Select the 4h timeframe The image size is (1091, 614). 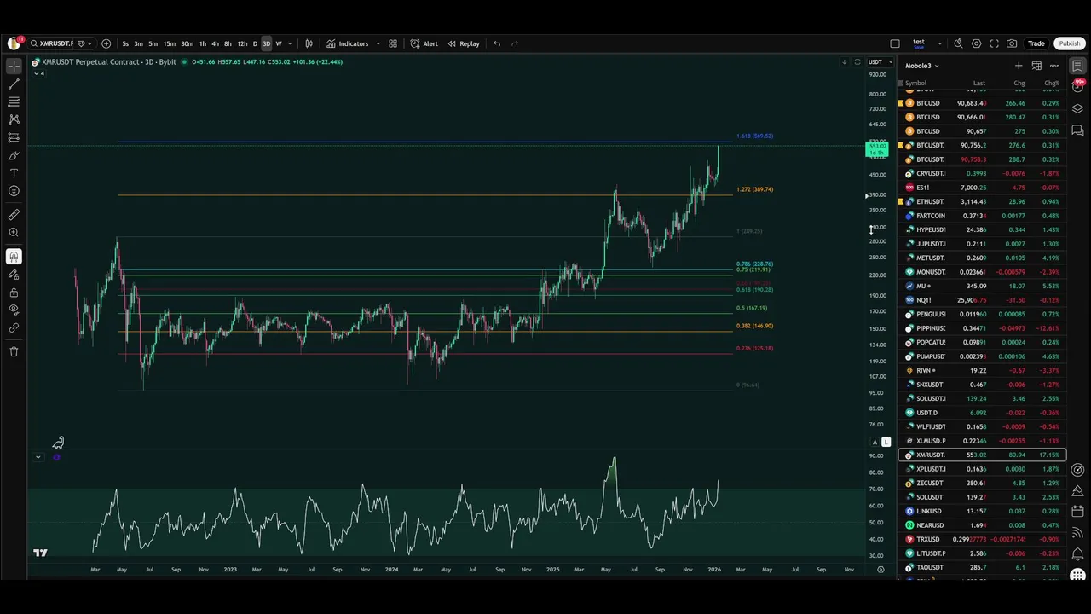pos(215,43)
